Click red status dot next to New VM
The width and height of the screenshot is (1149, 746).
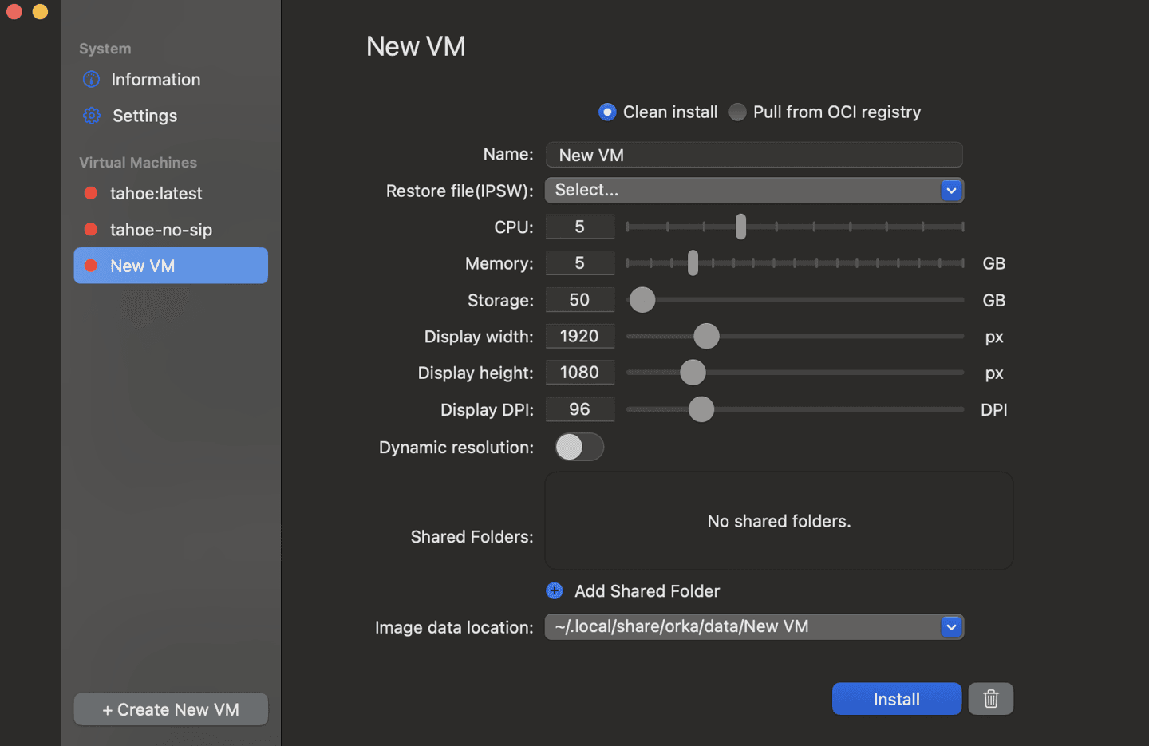91,266
